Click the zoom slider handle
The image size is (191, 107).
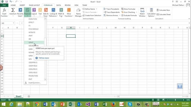(x=175, y=100)
